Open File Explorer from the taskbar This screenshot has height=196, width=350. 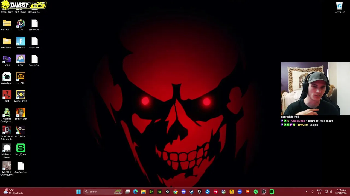(143, 192)
